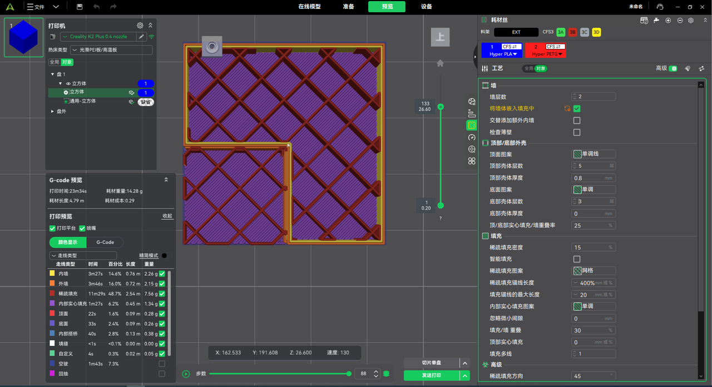Toggle the 高级 advanced mode switch
Viewport: 712px width, 387px height.
tap(673, 68)
